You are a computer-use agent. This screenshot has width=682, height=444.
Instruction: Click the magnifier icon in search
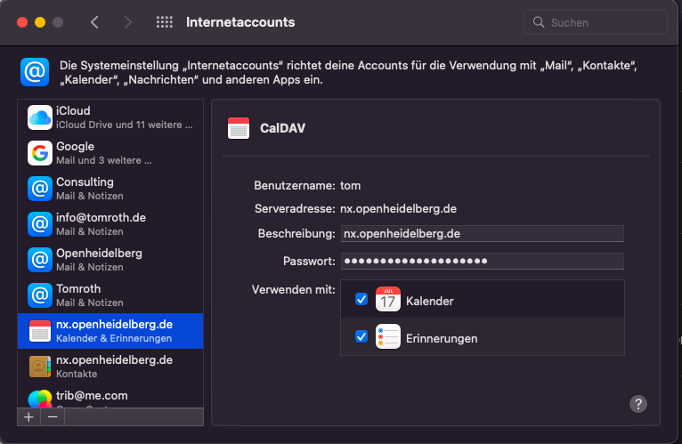pyautogui.click(x=539, y=22)
